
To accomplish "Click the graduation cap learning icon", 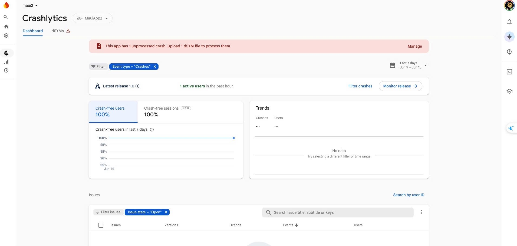I will (509, 91).
